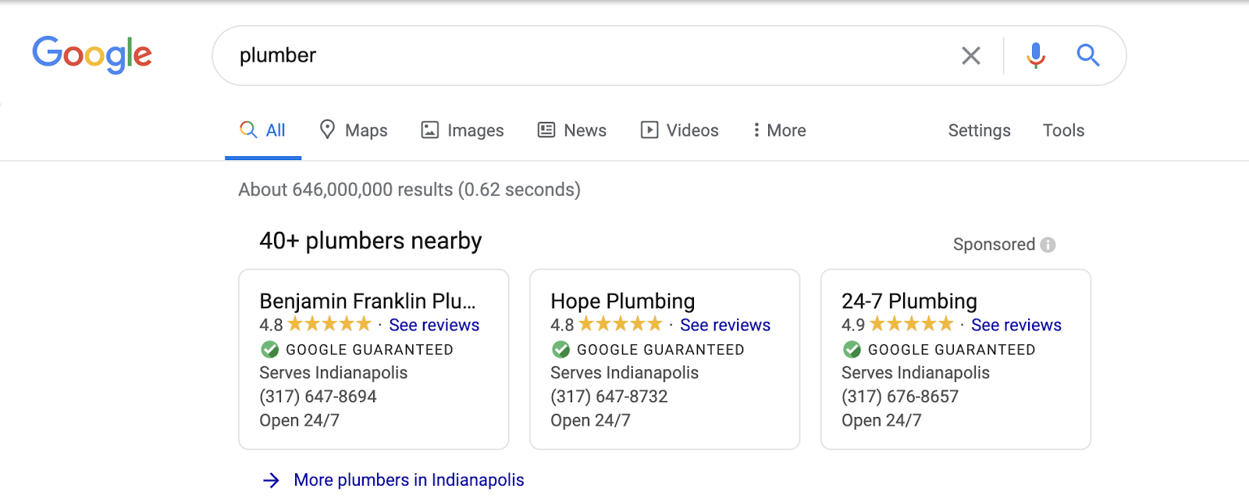Click the voice search microphone icon
The width and height of the screenshot is (1249, 499).
(x=1036, y=55)
